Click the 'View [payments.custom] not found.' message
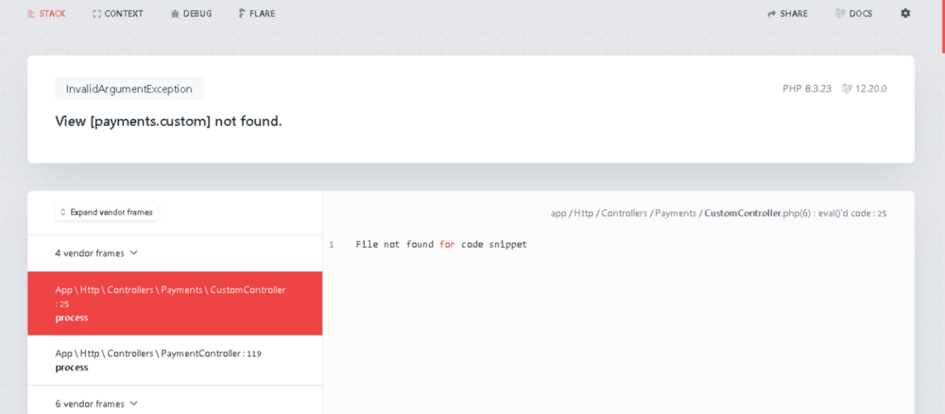This screenshot has height=414, width=945. [x=168, y=121]
